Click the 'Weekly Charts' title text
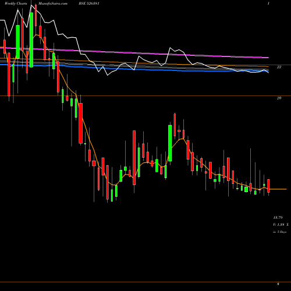 pyautogui.click(x=16, y=3)
